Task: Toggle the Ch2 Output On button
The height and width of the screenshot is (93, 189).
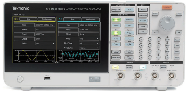Action: tap(143, 67)
